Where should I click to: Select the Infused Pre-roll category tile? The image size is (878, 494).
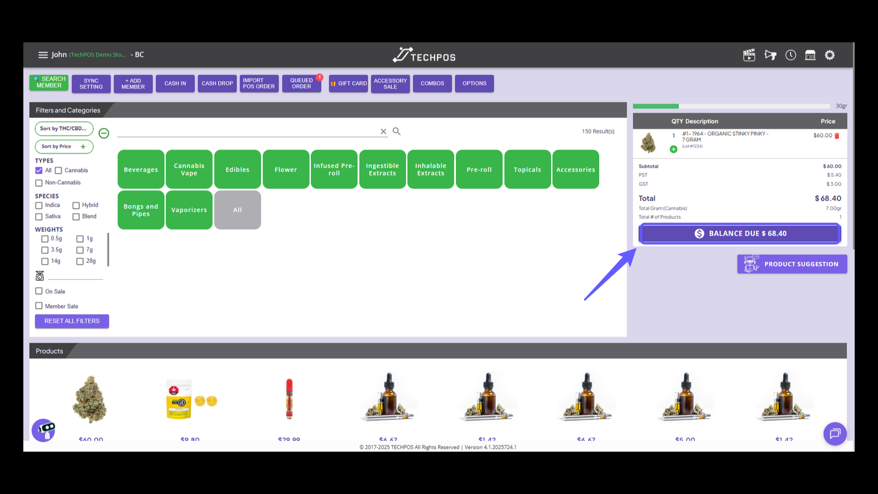pyautogui.click(x=334, y=169)
